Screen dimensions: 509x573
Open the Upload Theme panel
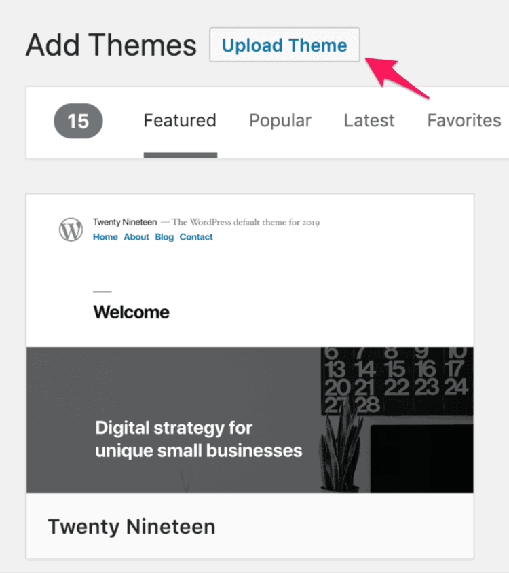(284, 44)
